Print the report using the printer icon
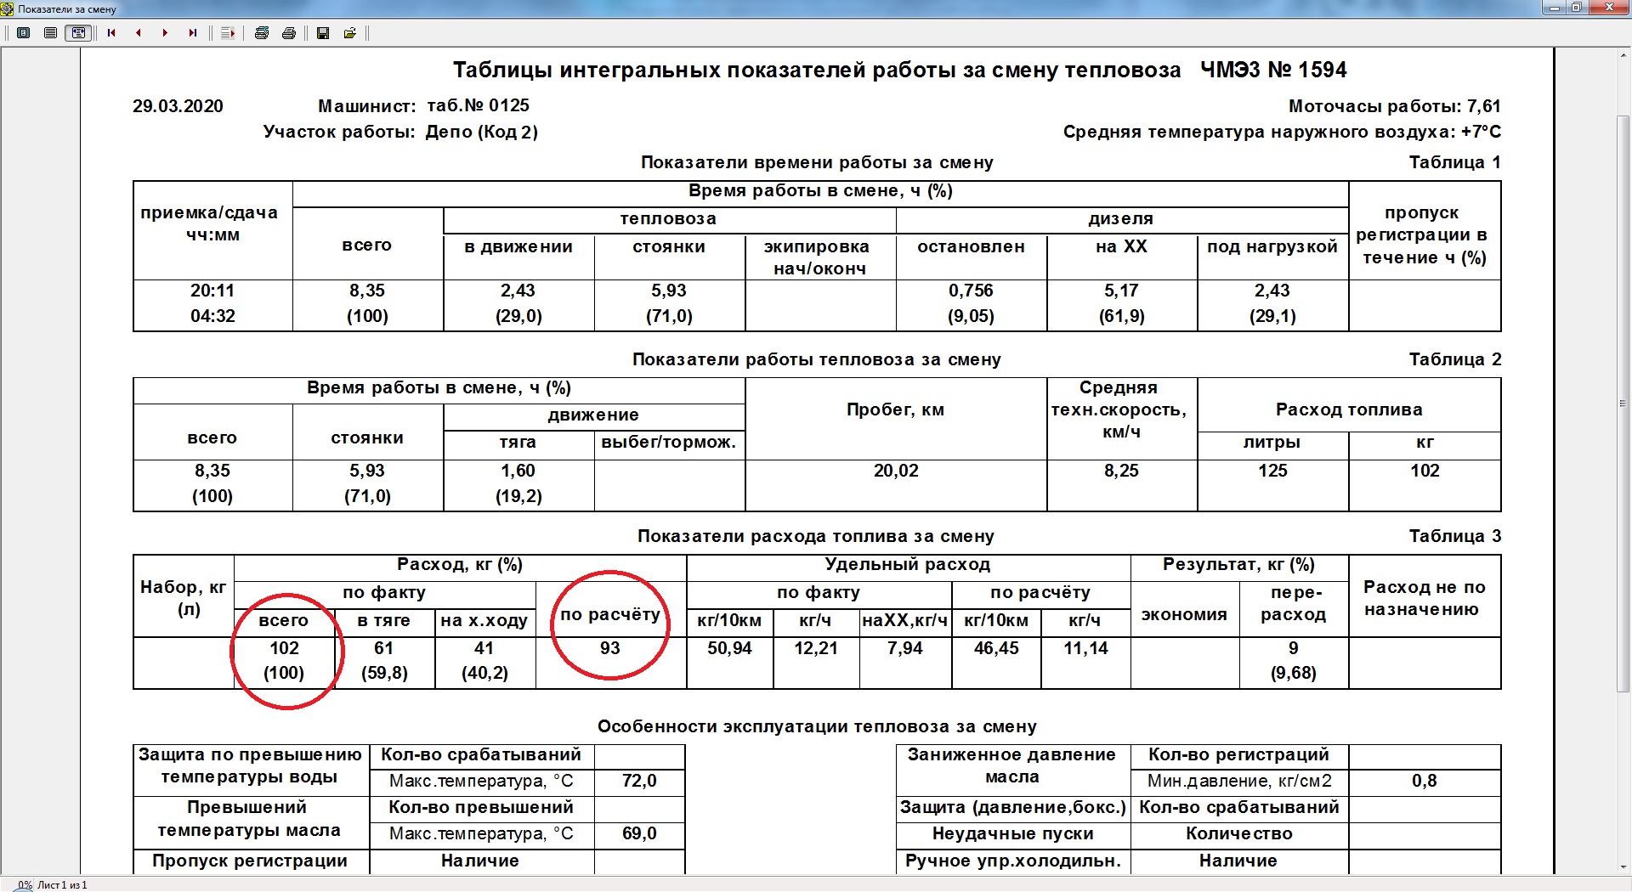This screenshot has height=892, width=1632. [x=289, y=33]
